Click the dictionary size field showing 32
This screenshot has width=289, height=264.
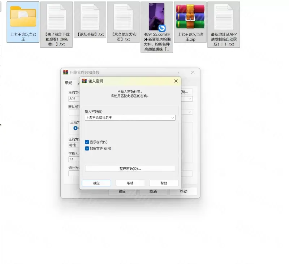click(74, 159)
